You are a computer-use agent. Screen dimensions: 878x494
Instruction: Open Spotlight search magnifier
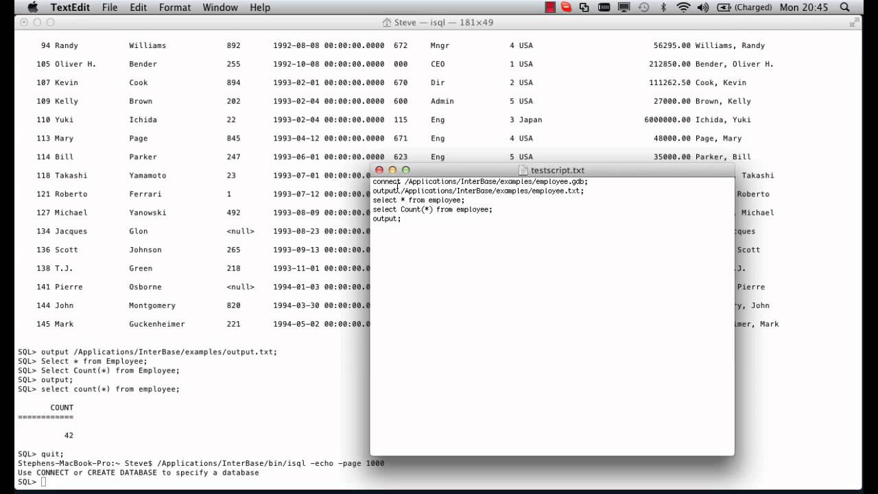[845, 8]
